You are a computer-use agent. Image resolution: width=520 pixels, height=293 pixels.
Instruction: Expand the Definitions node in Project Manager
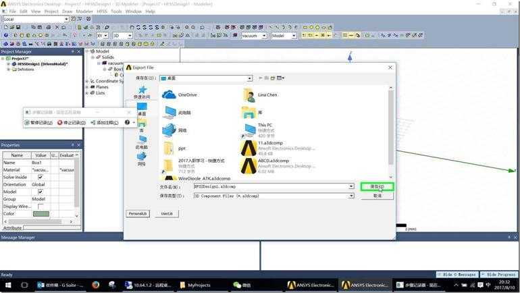click(x=8, y=70)
